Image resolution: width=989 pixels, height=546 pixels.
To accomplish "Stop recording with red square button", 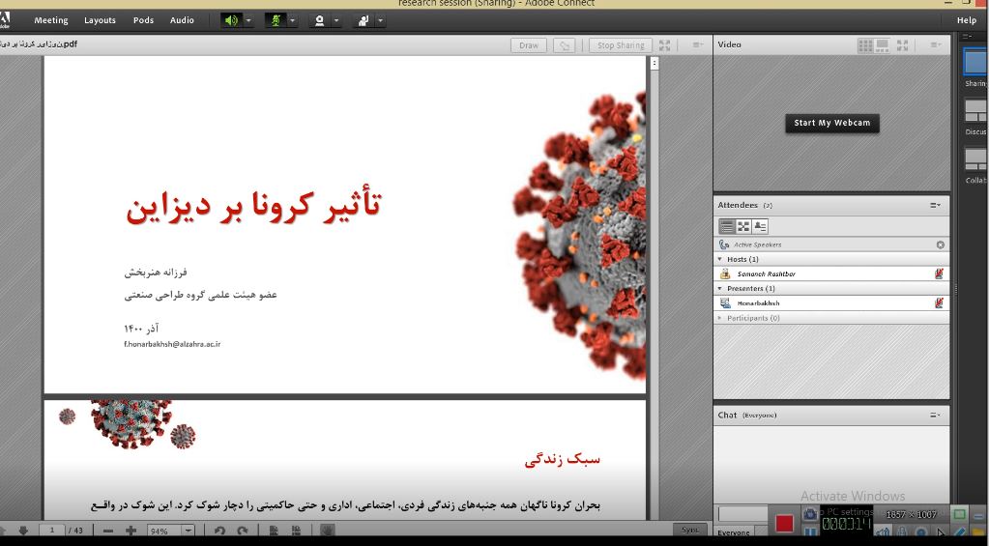I will 784,524.
